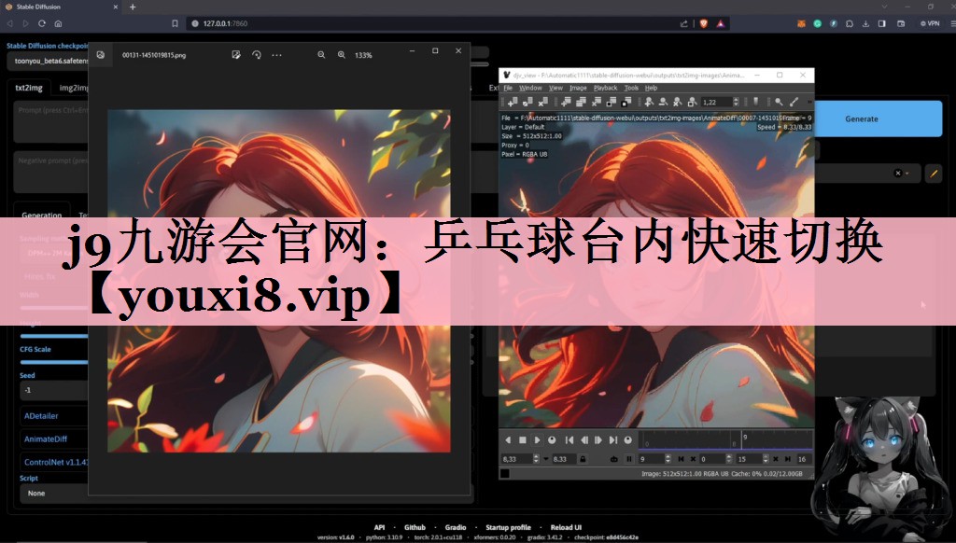The height and width of the screenshot is (543, 956).
Task: Toggle the djv_view pause every-frame button
Action: pos(629,459)
